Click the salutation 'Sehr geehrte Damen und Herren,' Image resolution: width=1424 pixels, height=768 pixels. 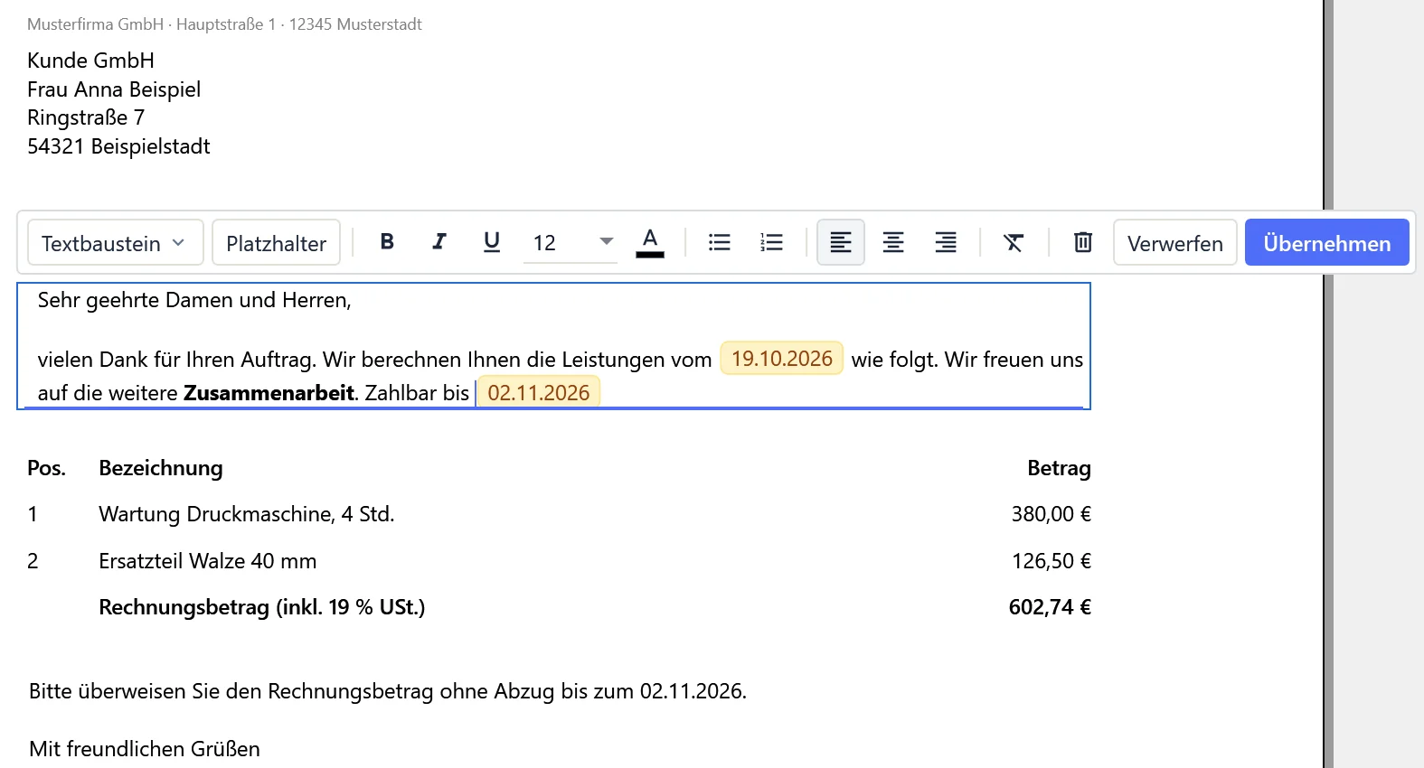tap(194, 300)
